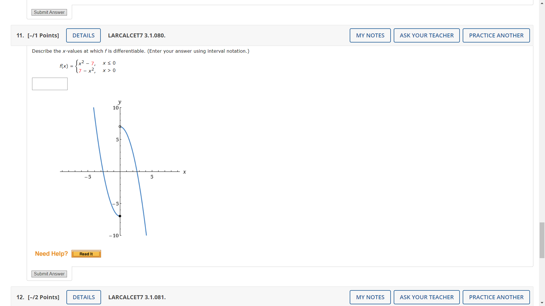Image resolution: width=545 pixels, height=306 pixels.
Task: Click ASK YOUR TEACHER for problem 12
Action: coord(427,297)
